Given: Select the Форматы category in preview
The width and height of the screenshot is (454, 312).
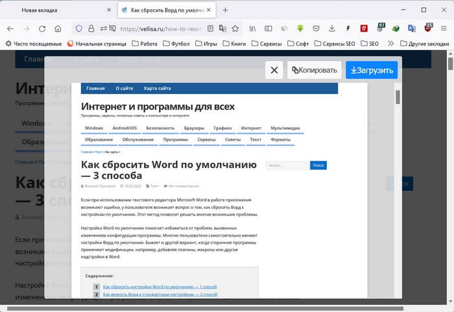Looking at the screenshot, I should (280, 139).
